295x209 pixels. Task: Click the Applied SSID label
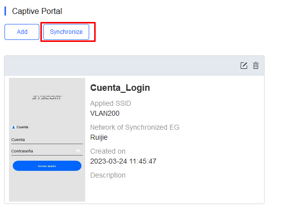tap(111, 103)
